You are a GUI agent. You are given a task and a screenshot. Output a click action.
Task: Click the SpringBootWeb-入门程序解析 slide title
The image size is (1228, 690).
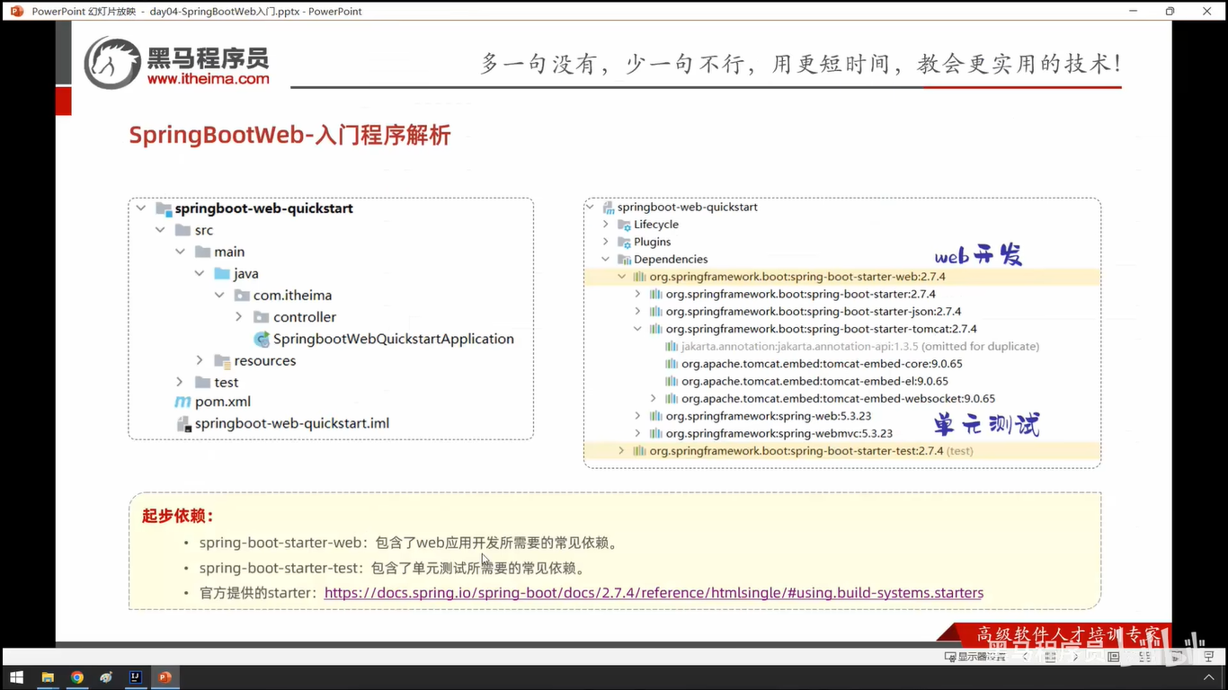[289, 136]
